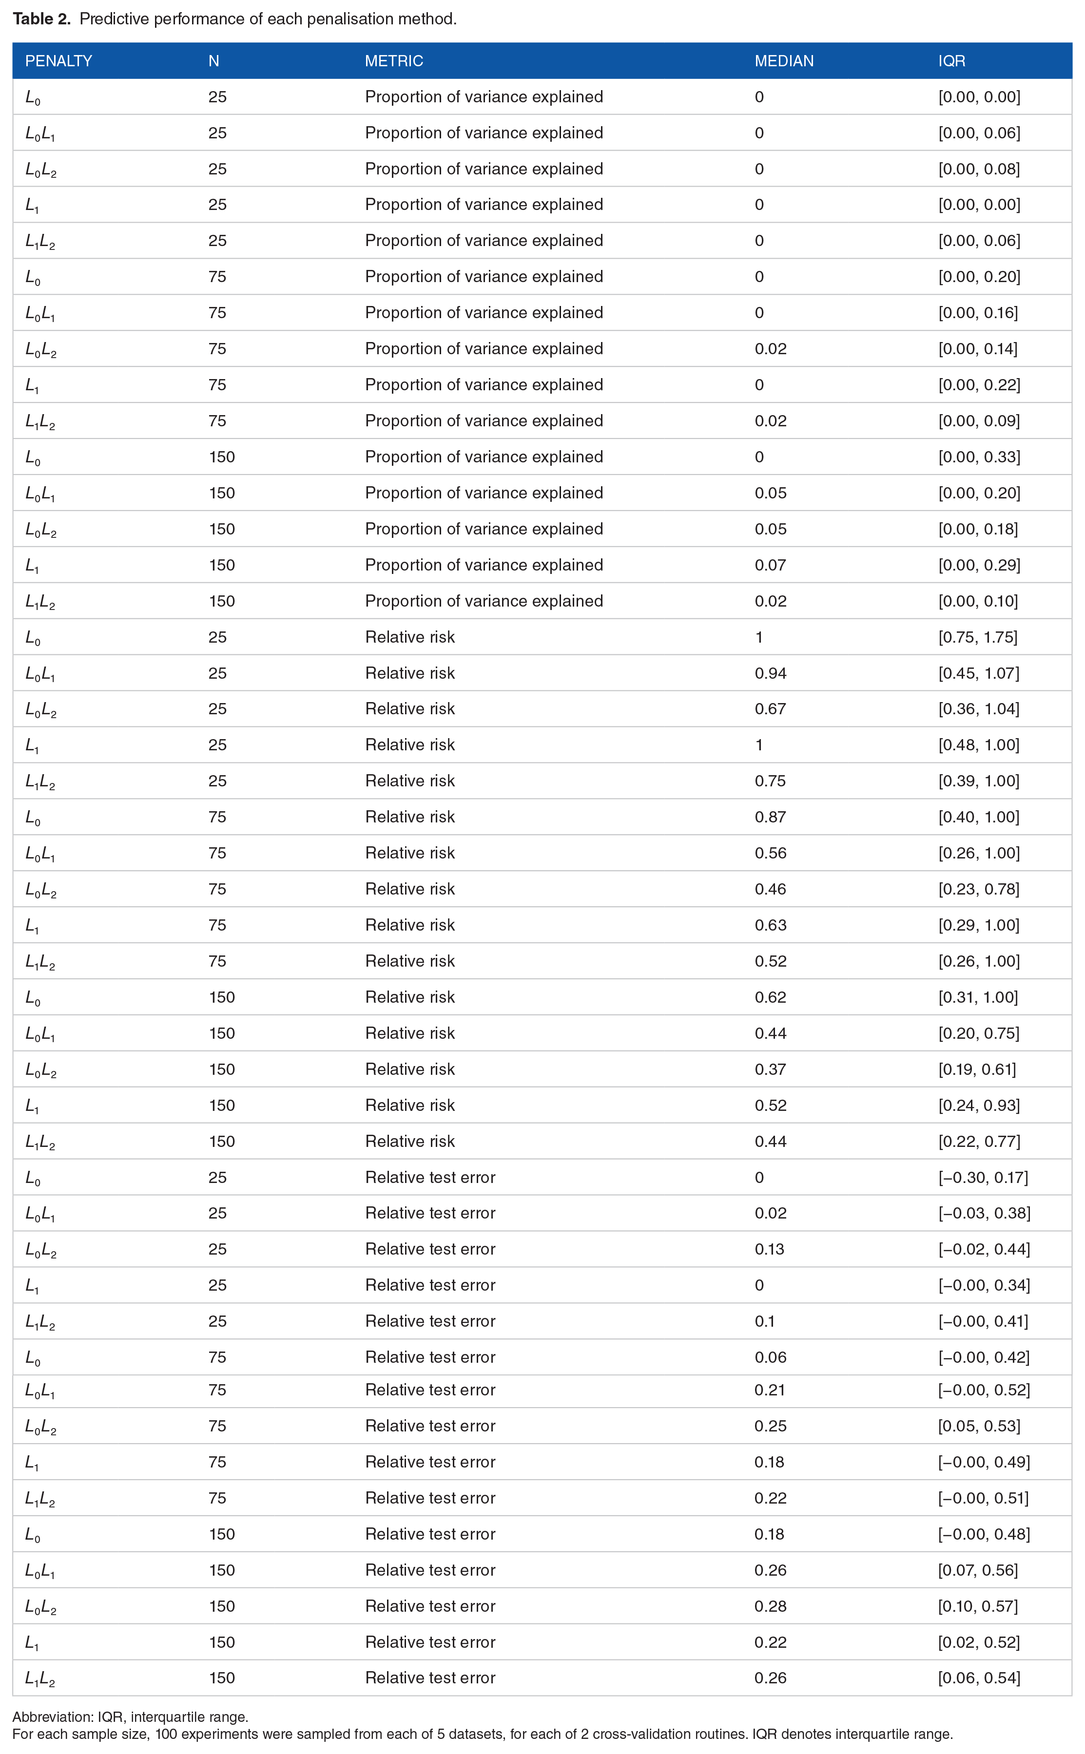Screen dimensions: 1085x1754
Task: Click the median value 0.13
Action: (x=770, y=1249)
